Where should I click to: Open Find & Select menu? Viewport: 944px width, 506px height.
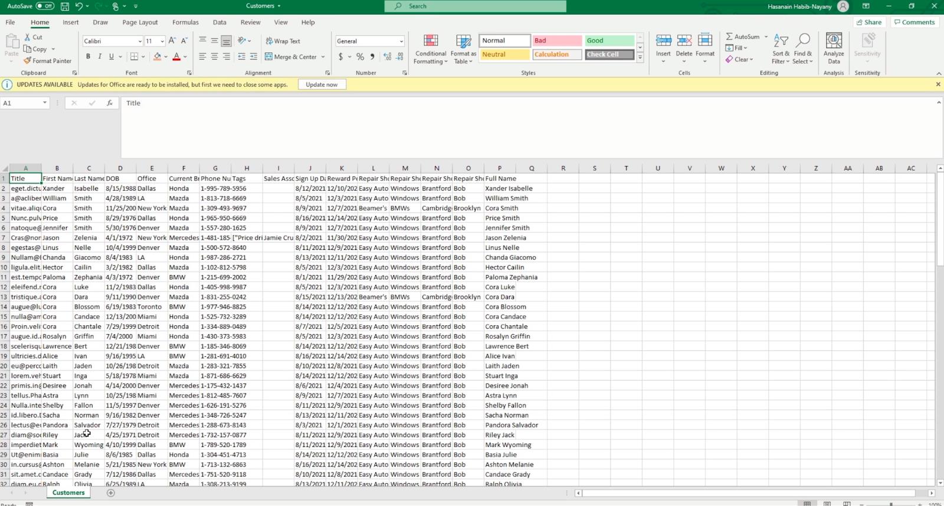(802, 49)
